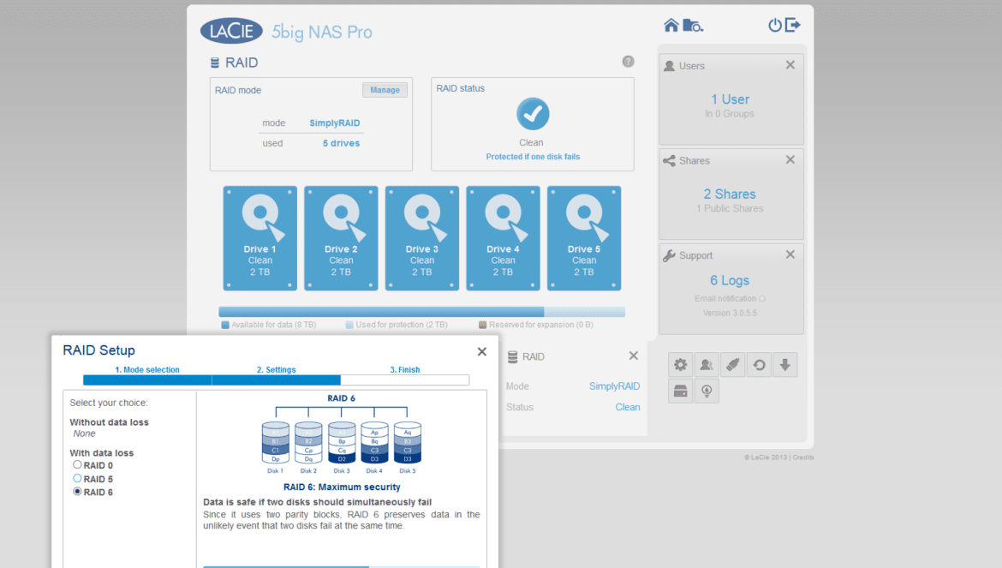Click the Shares widget share icon
The width and height of the screenshot is (1002, 568).
point(669,160)
